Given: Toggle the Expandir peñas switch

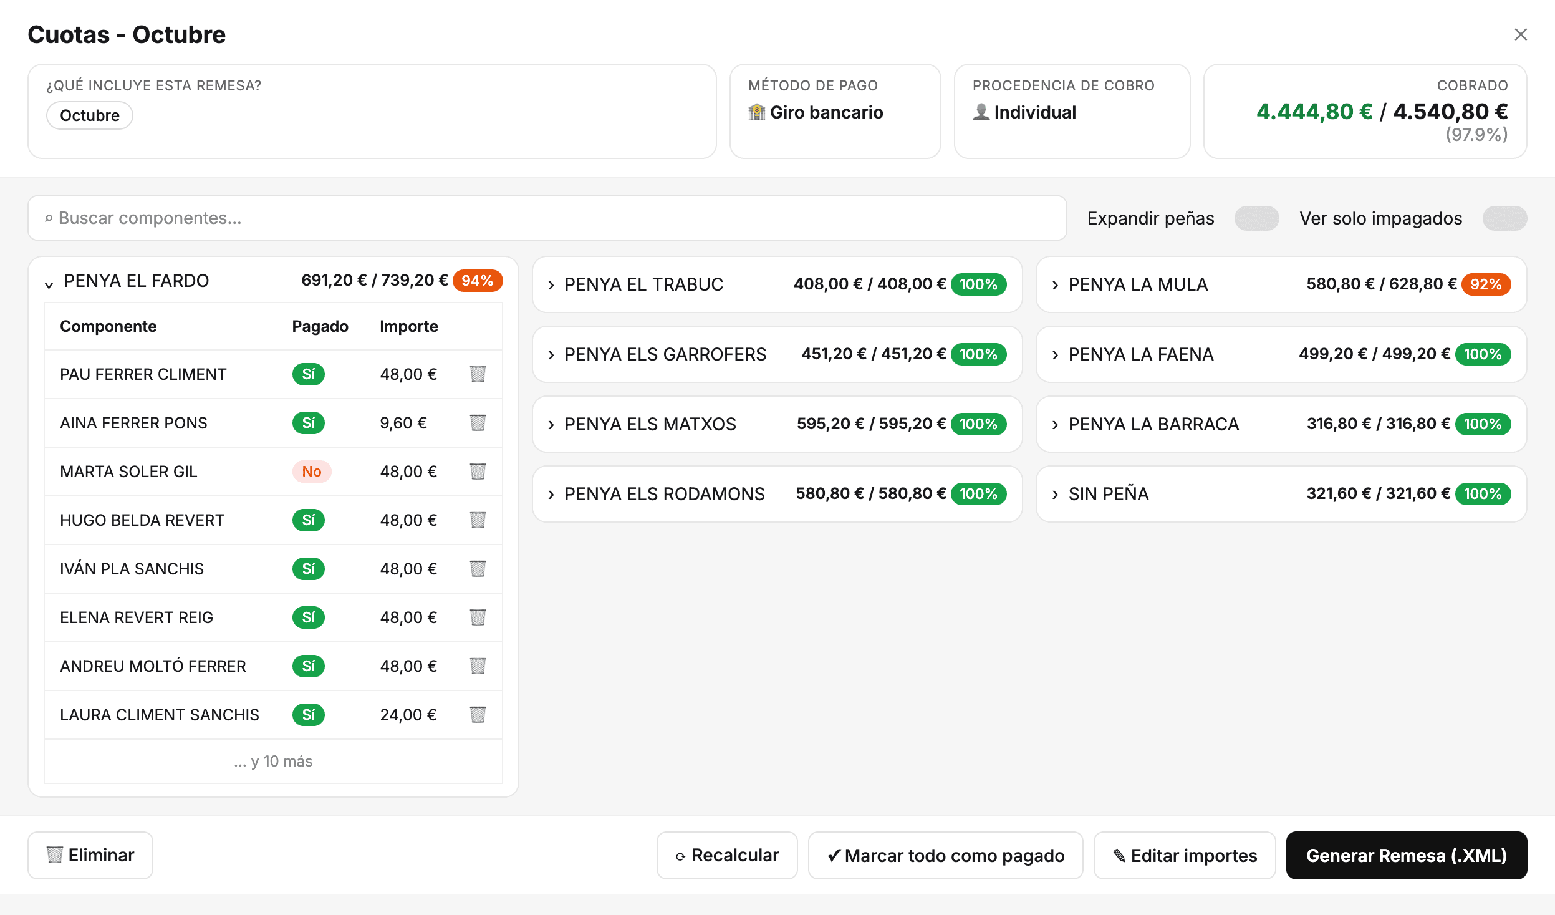Looking at the screenshot, I should click(x=1256, y=218).
